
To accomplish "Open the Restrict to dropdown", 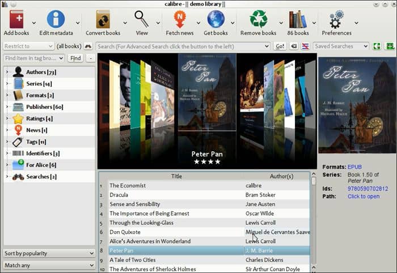I will [x=28, y=46].
